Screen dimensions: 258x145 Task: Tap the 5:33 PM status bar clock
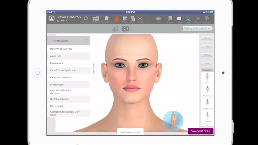130,12
